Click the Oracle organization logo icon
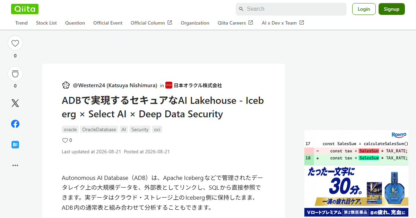This screenshot has width=416, height=218. click(x=169, y=85)
